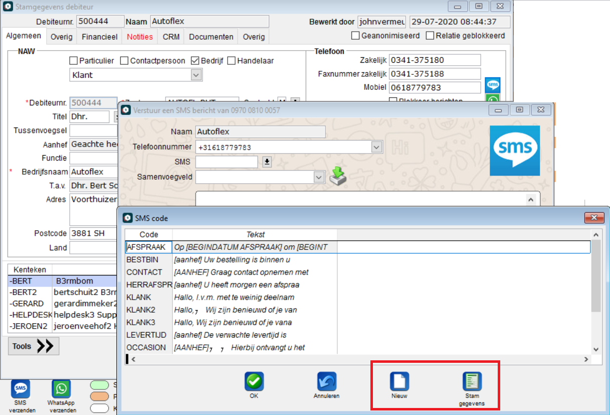Expand the Samenvoegveld dropdown
The image size is (610, 415).
(318, 177)
